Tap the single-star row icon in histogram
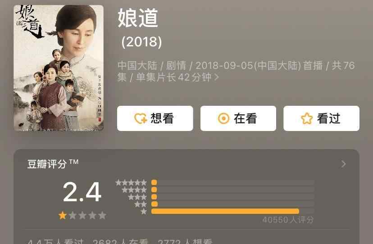 click(144, 212)
